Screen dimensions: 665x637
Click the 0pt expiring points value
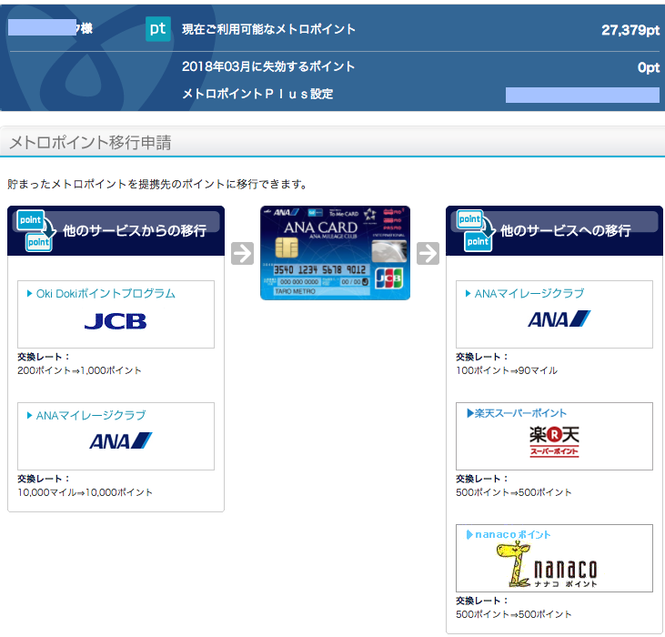(649, 67)
